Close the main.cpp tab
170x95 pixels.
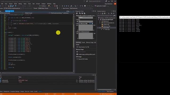13,11
